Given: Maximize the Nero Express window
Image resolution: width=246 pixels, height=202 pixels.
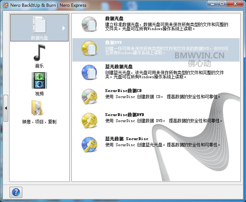Looking at the screenshot, I should [x=222, y=4].
